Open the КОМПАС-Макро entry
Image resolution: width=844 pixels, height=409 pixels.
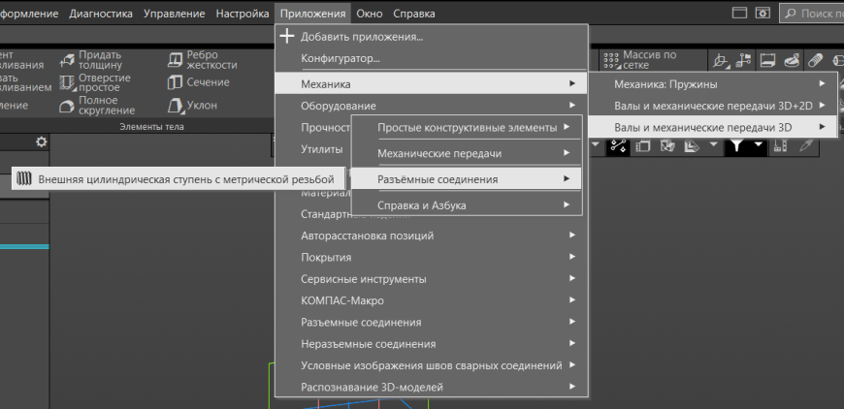click(431, 301)
